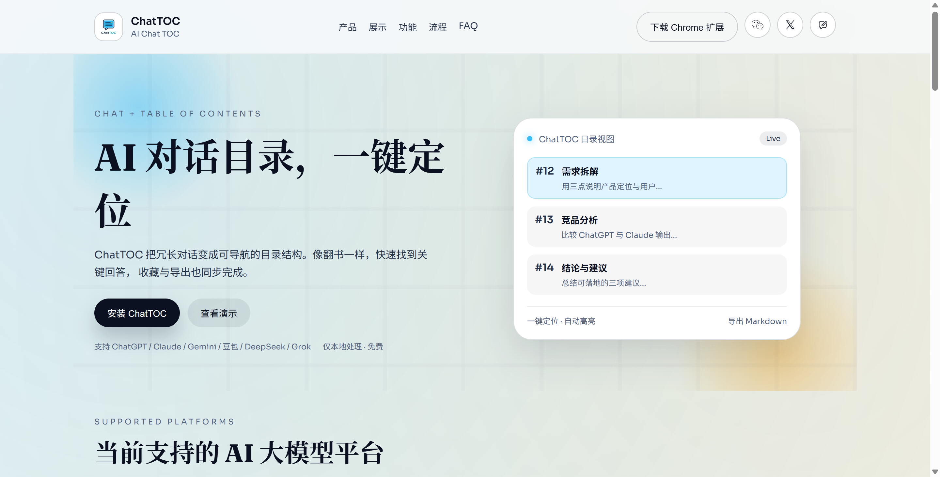The height and width of the screenshot is (477, 940).
Task: Click the ChatTOC logo icon
Action: click(108, 27)
